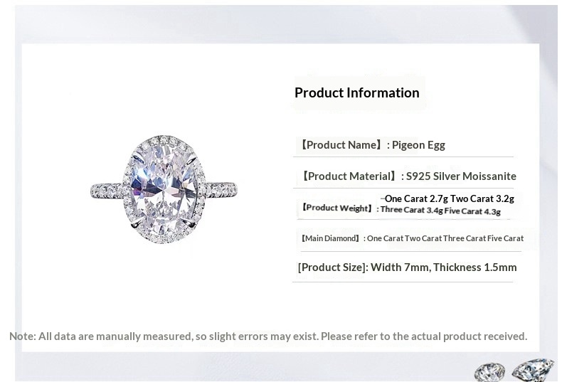Click the Width 7mm, Thickness 1.5mm text

coord(444,267)
